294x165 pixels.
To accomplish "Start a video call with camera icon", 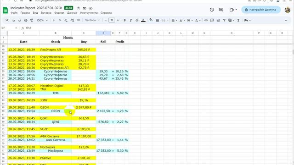I will point(232,10).
